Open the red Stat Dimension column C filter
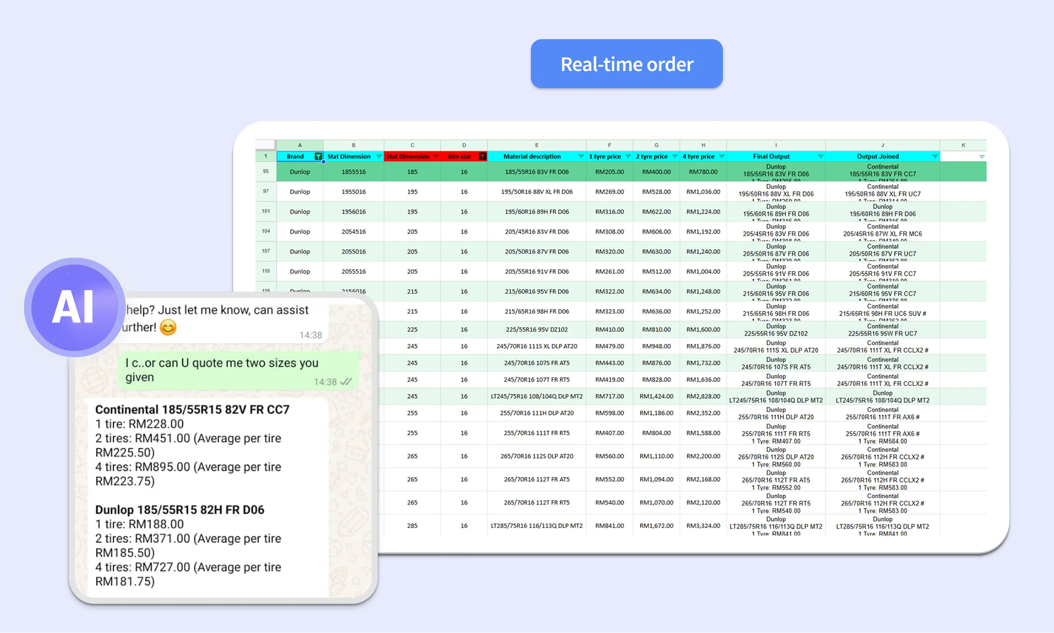 pos(435,156)
